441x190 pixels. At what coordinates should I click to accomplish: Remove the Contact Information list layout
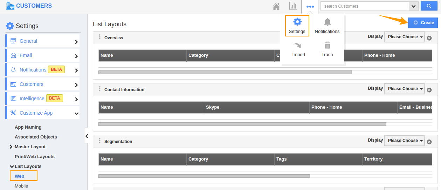[429, 90]
